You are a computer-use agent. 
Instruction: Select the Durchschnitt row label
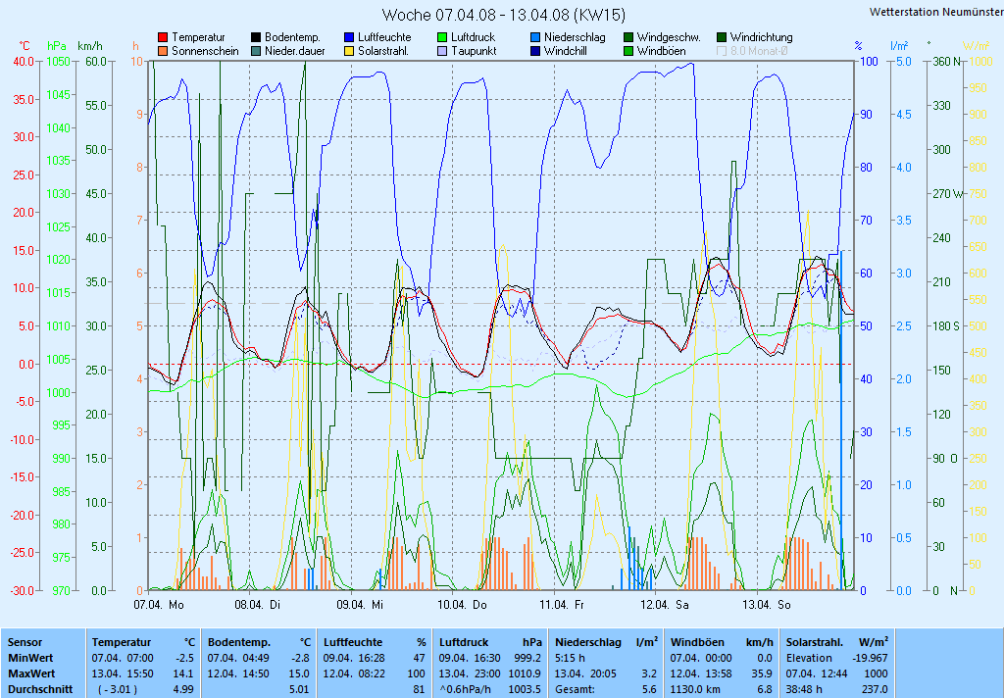tap(40, 690)
